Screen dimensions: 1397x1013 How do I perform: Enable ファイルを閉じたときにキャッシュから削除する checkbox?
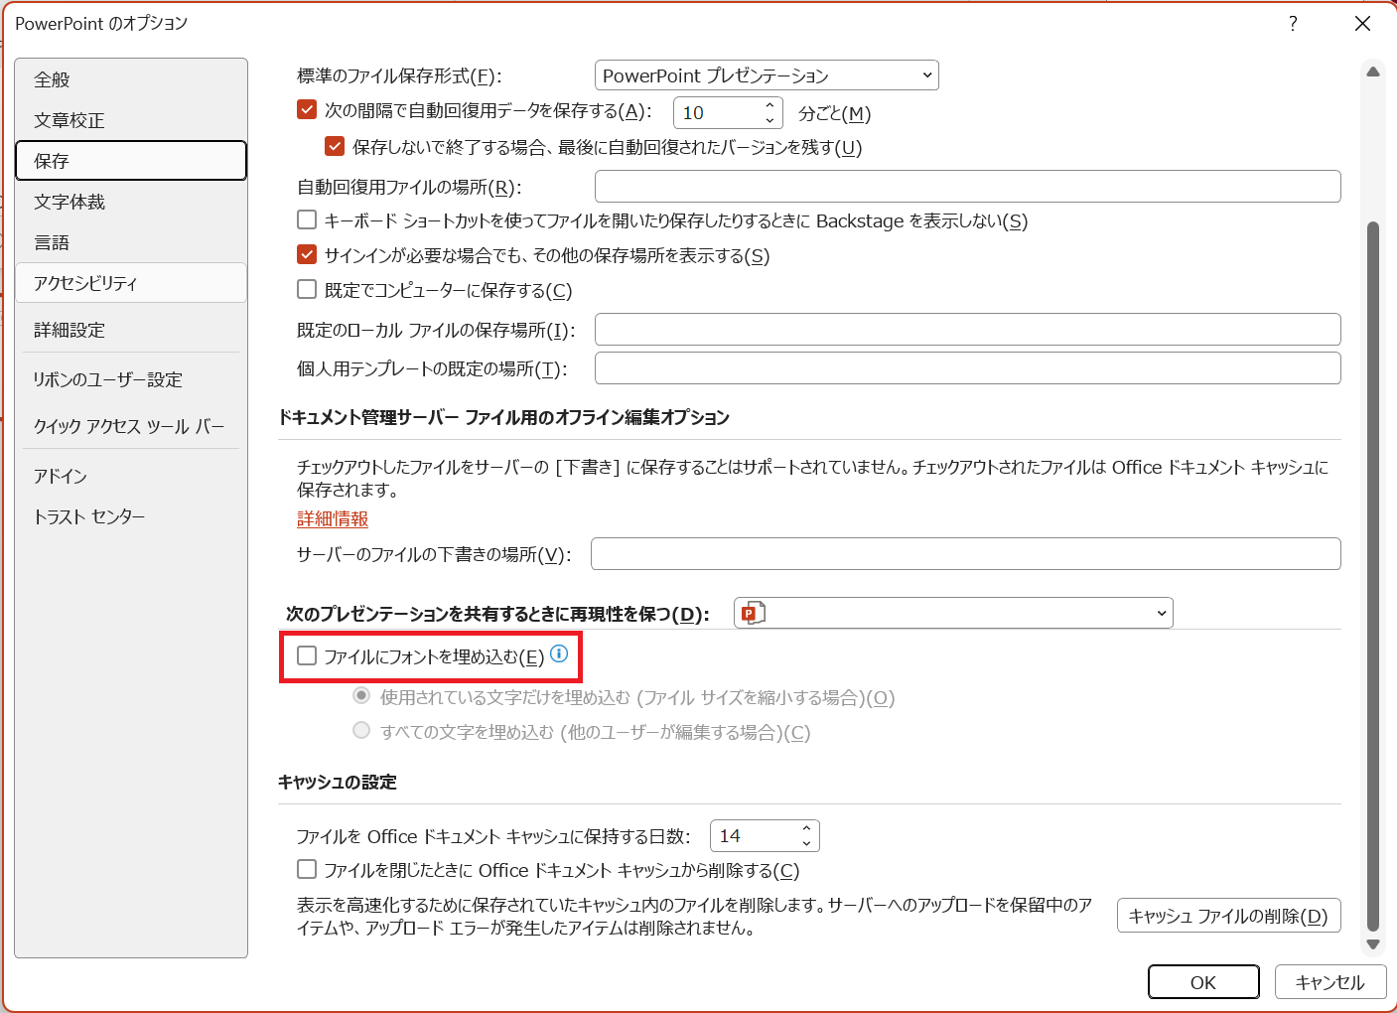point(307,869)
